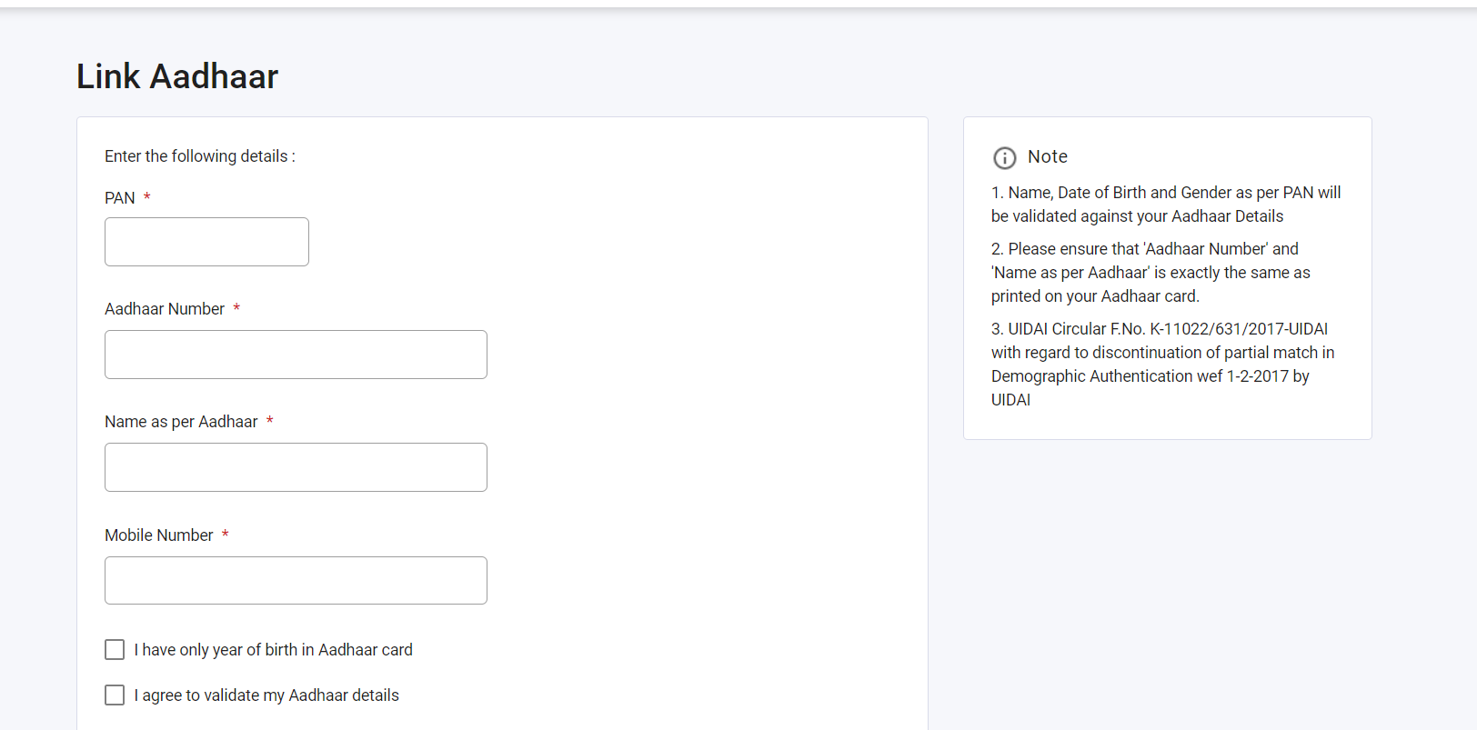The height and width of the screenshot is (730, 1477).
Task: Click the asterisk after Aadhaar Number label
Action: (236, 308)
